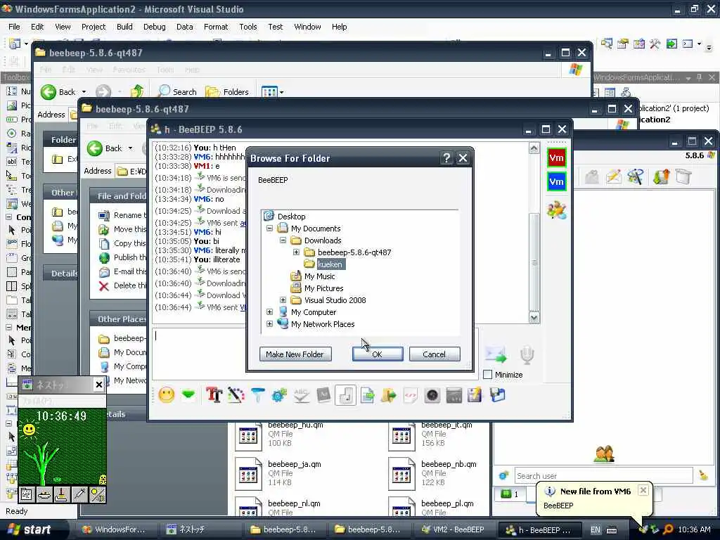Click the blue message filter funnel icon
The width and height of the screenshot is (720, 540).
(x=258, y=395)
